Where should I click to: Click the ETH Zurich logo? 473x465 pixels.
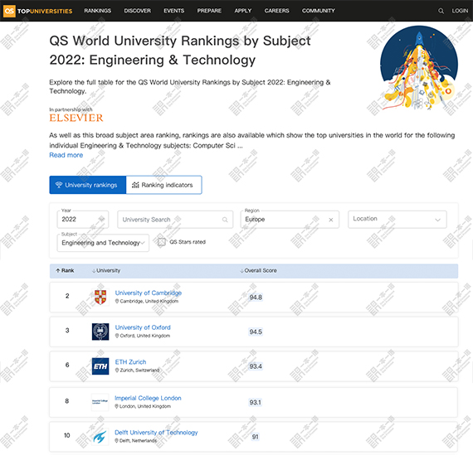(x=100, y=366)
